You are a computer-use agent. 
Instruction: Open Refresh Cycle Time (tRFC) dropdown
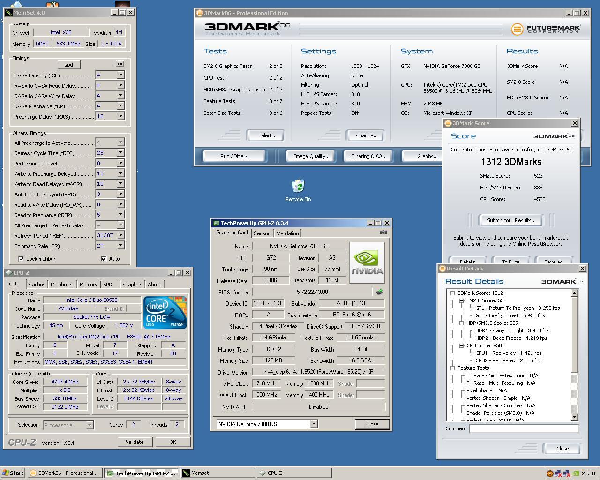(120, 153)
